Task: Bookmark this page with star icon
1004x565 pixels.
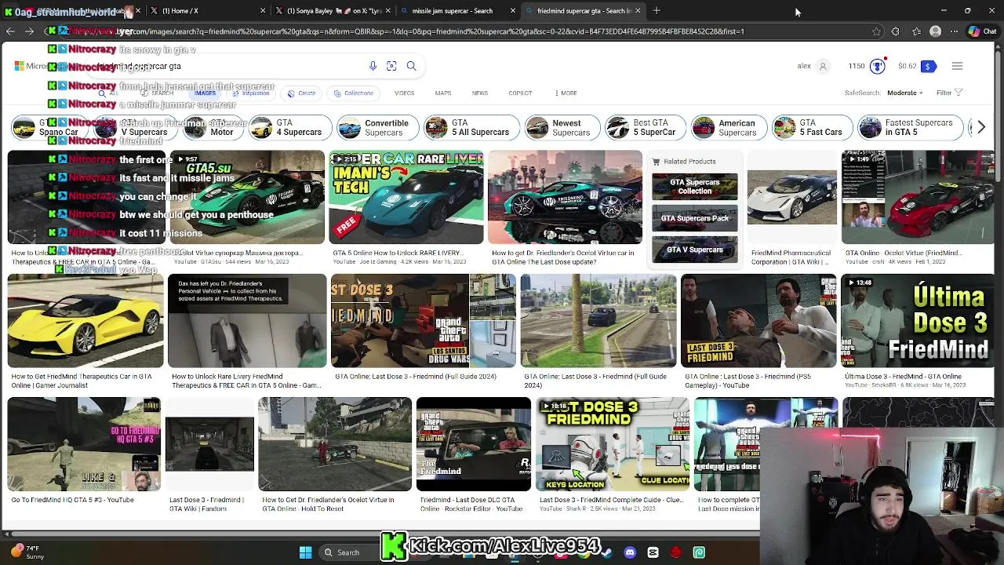Action: coord(876,31)
